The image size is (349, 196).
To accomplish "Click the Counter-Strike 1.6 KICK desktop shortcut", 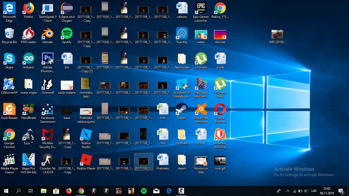I will [48, 164].
